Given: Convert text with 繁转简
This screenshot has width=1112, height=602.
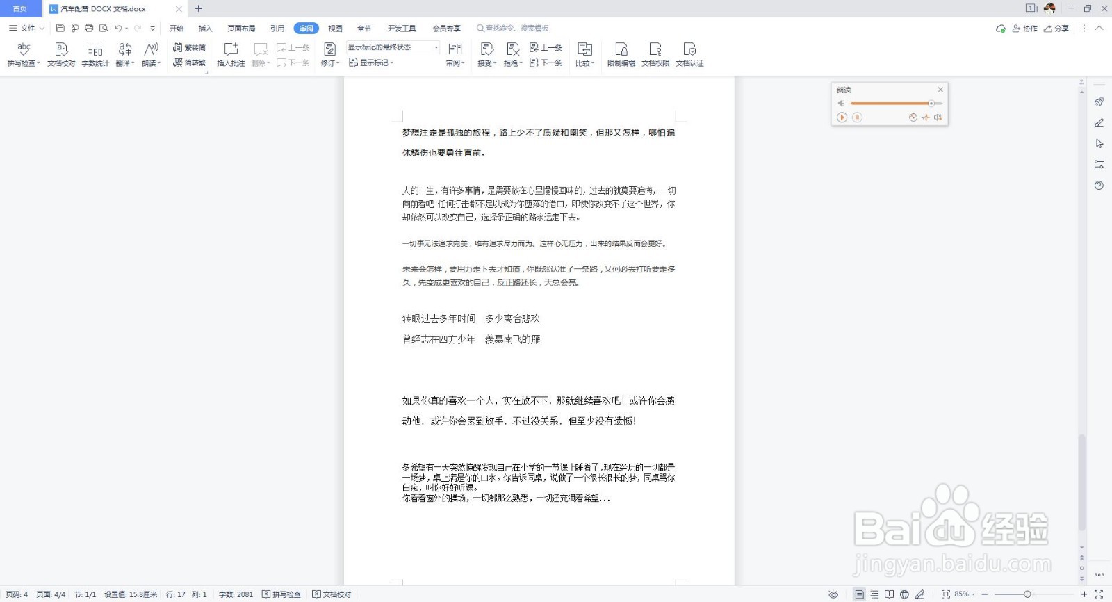Looking at the screenshot, I should click(189, 47).
